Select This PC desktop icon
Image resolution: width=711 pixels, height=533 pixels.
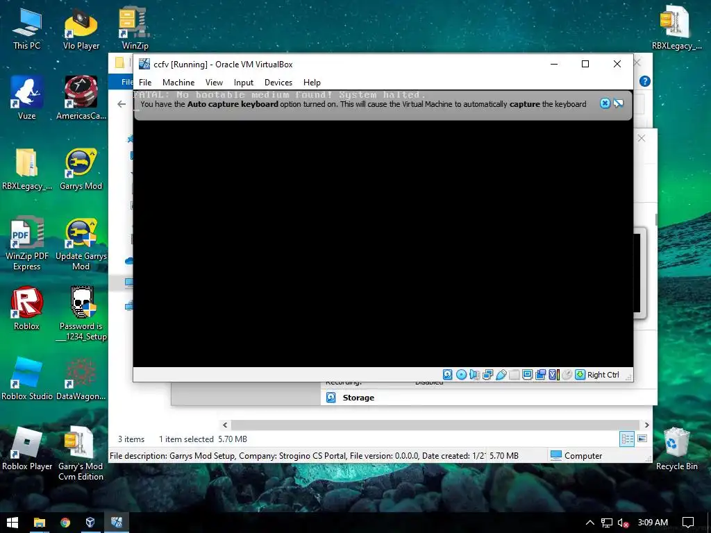click(x=26, y=28)
